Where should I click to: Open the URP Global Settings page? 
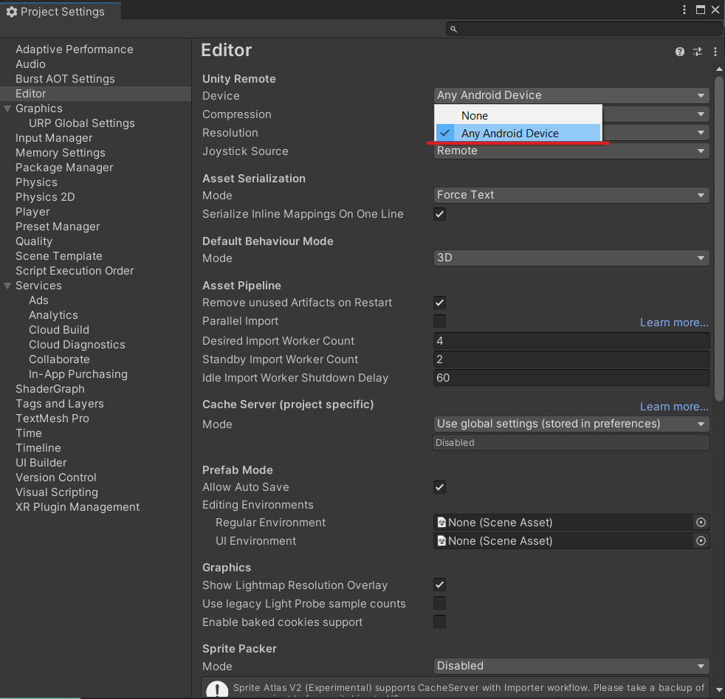click(x=82, y=123)
